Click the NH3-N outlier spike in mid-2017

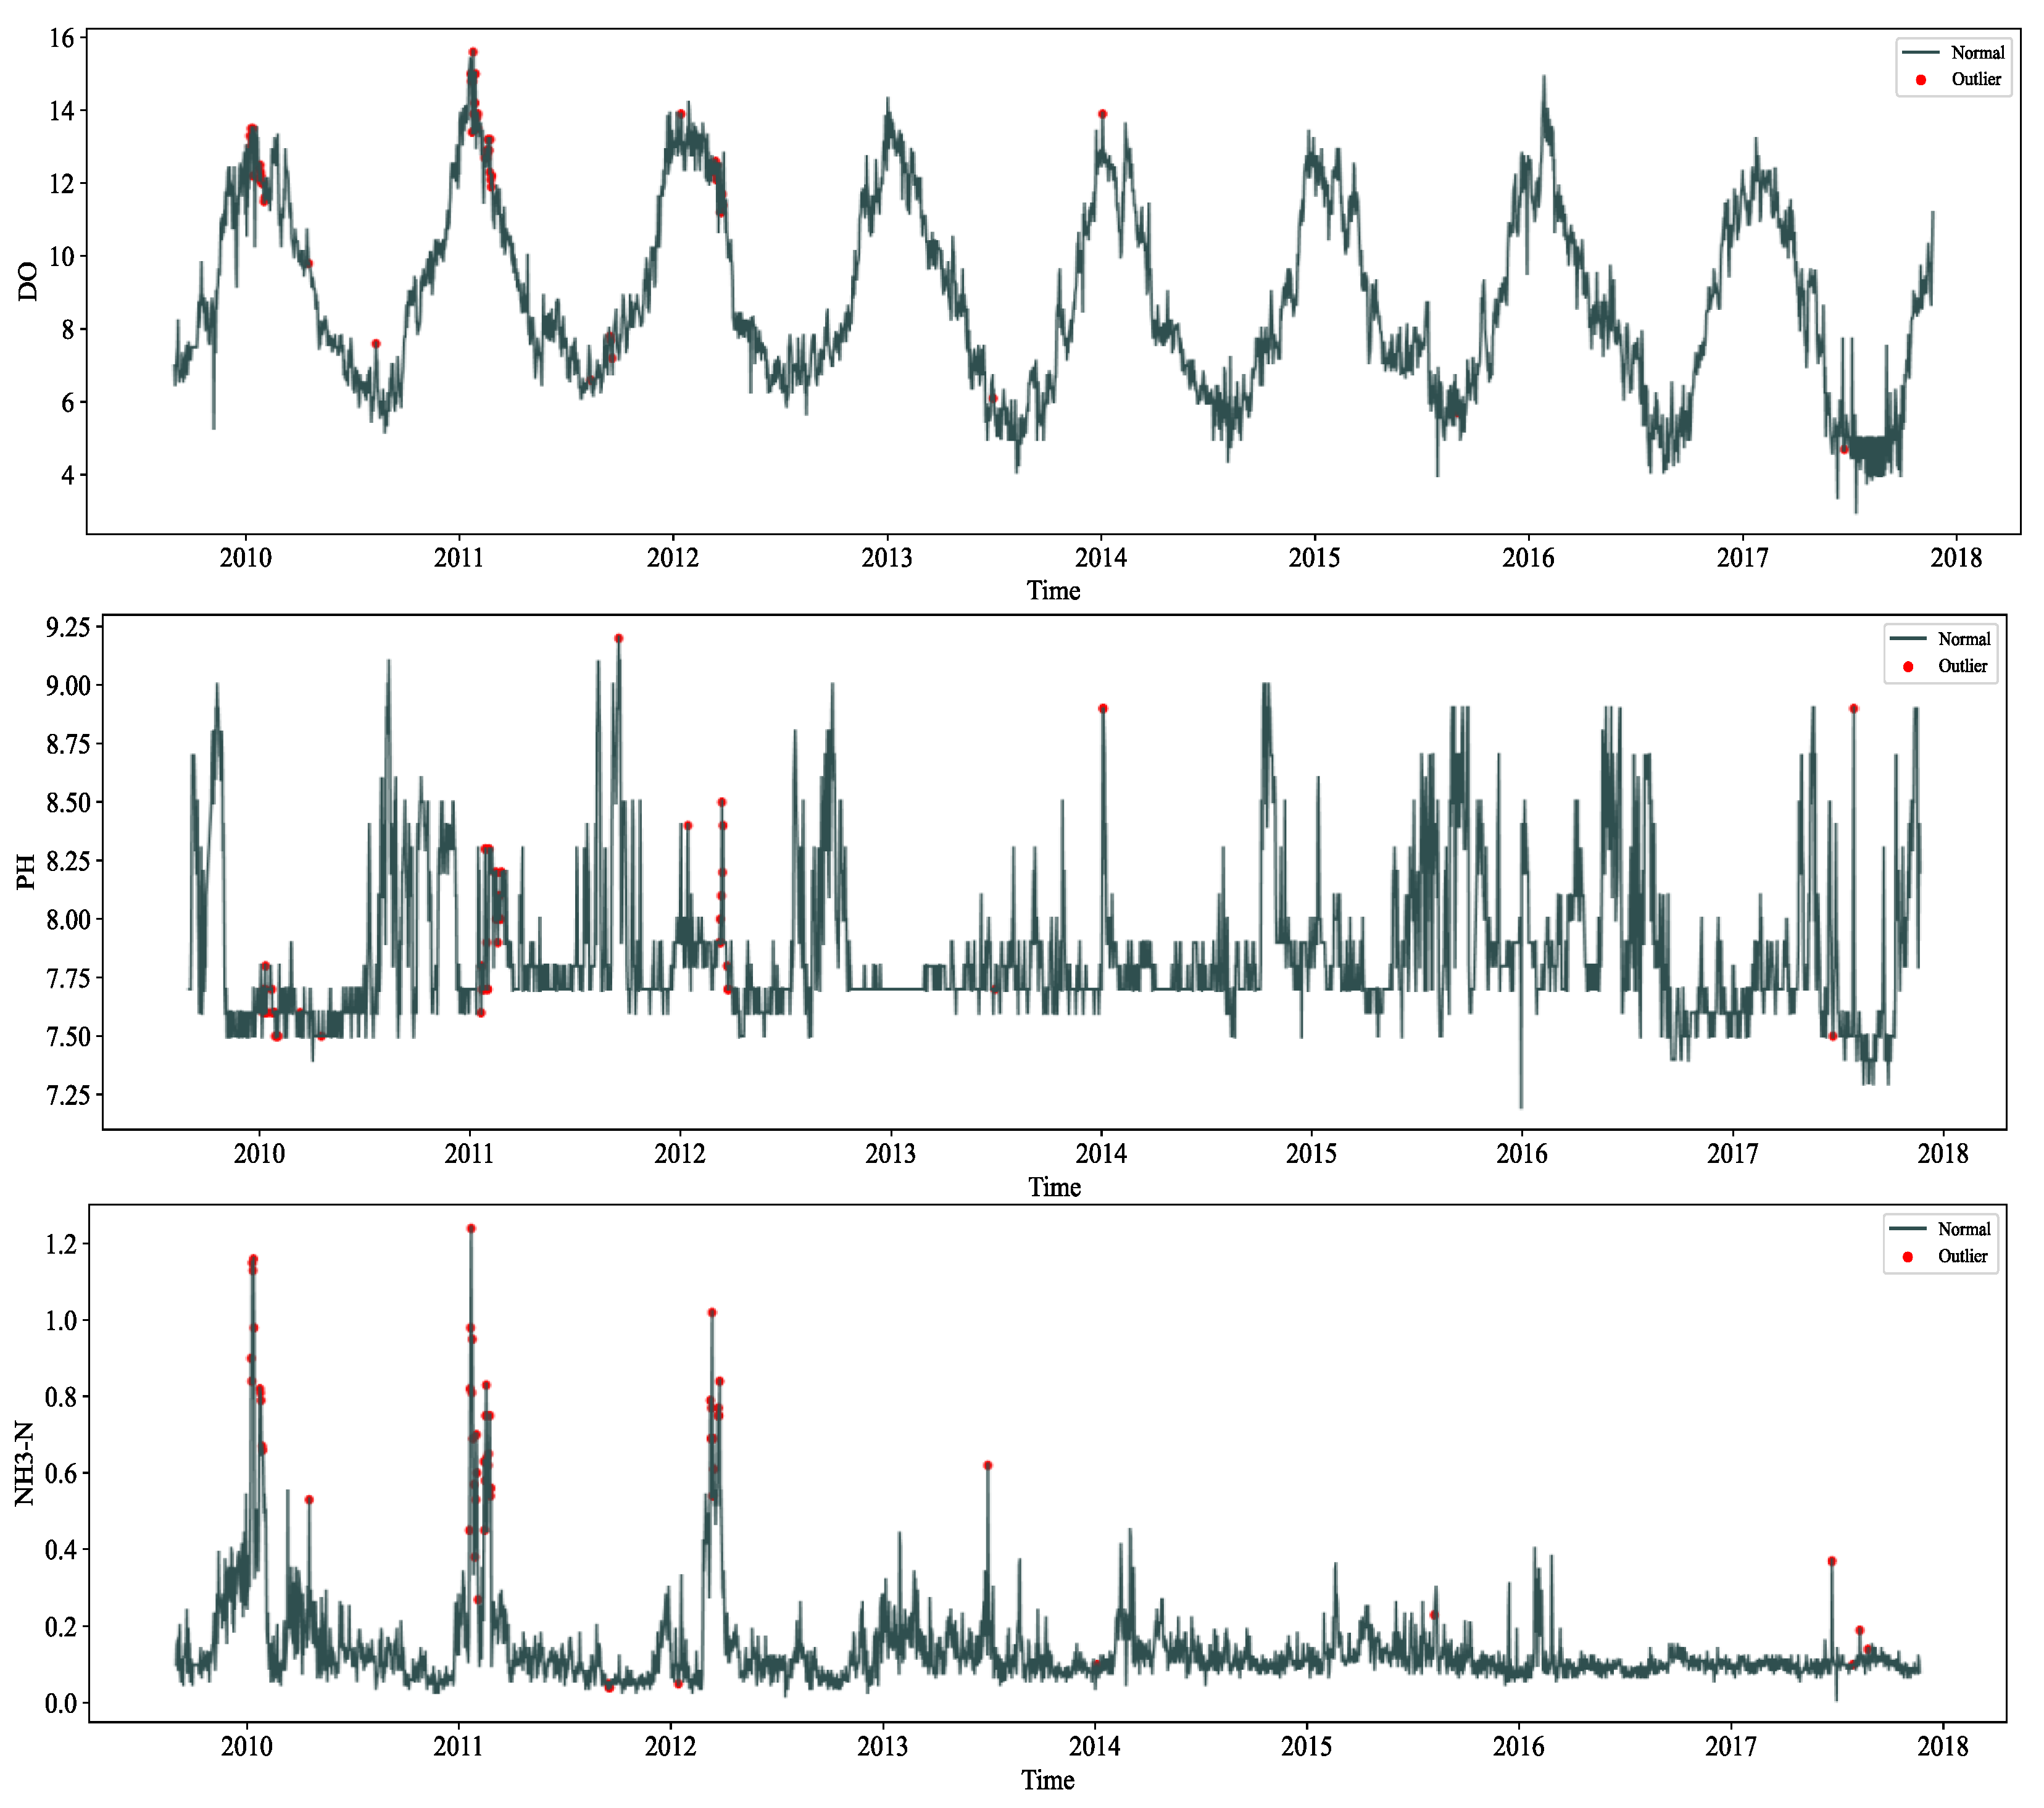click(1832, 1562)
